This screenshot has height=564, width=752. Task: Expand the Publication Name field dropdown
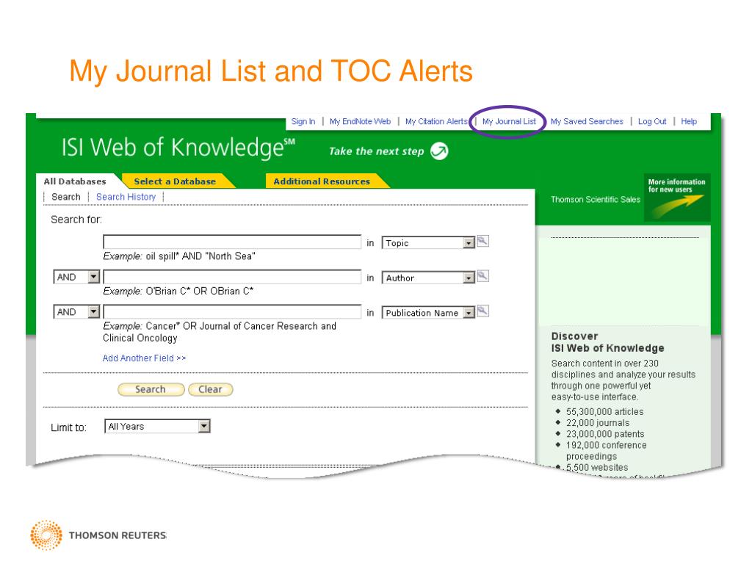click(x=469, y=313)
